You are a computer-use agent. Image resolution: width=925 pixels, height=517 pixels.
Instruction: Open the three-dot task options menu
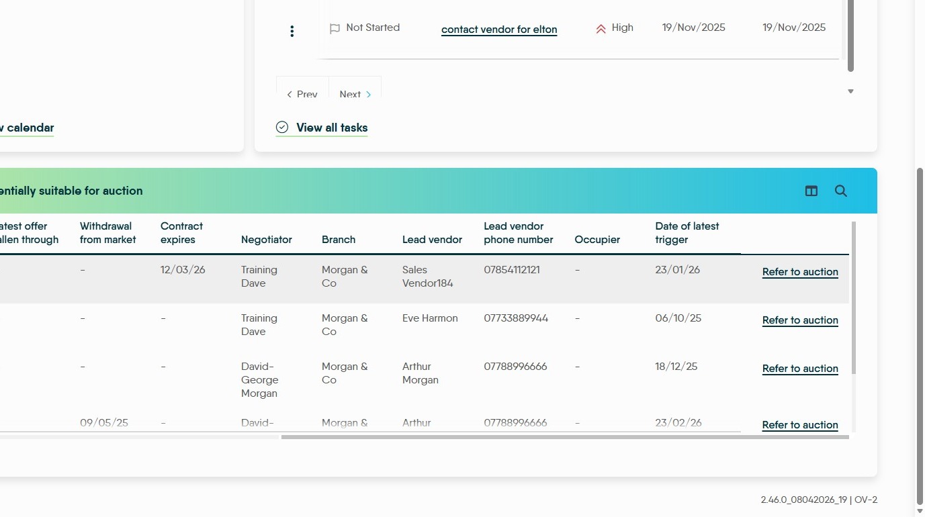point(292,31)
